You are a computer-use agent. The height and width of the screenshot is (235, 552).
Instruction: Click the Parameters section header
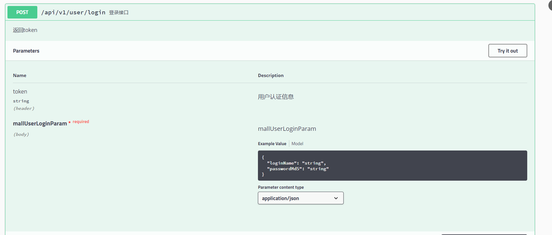tap(26, 51)
